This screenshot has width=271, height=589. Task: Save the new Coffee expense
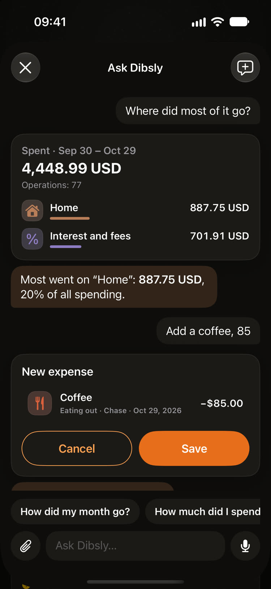pos(194,448)
